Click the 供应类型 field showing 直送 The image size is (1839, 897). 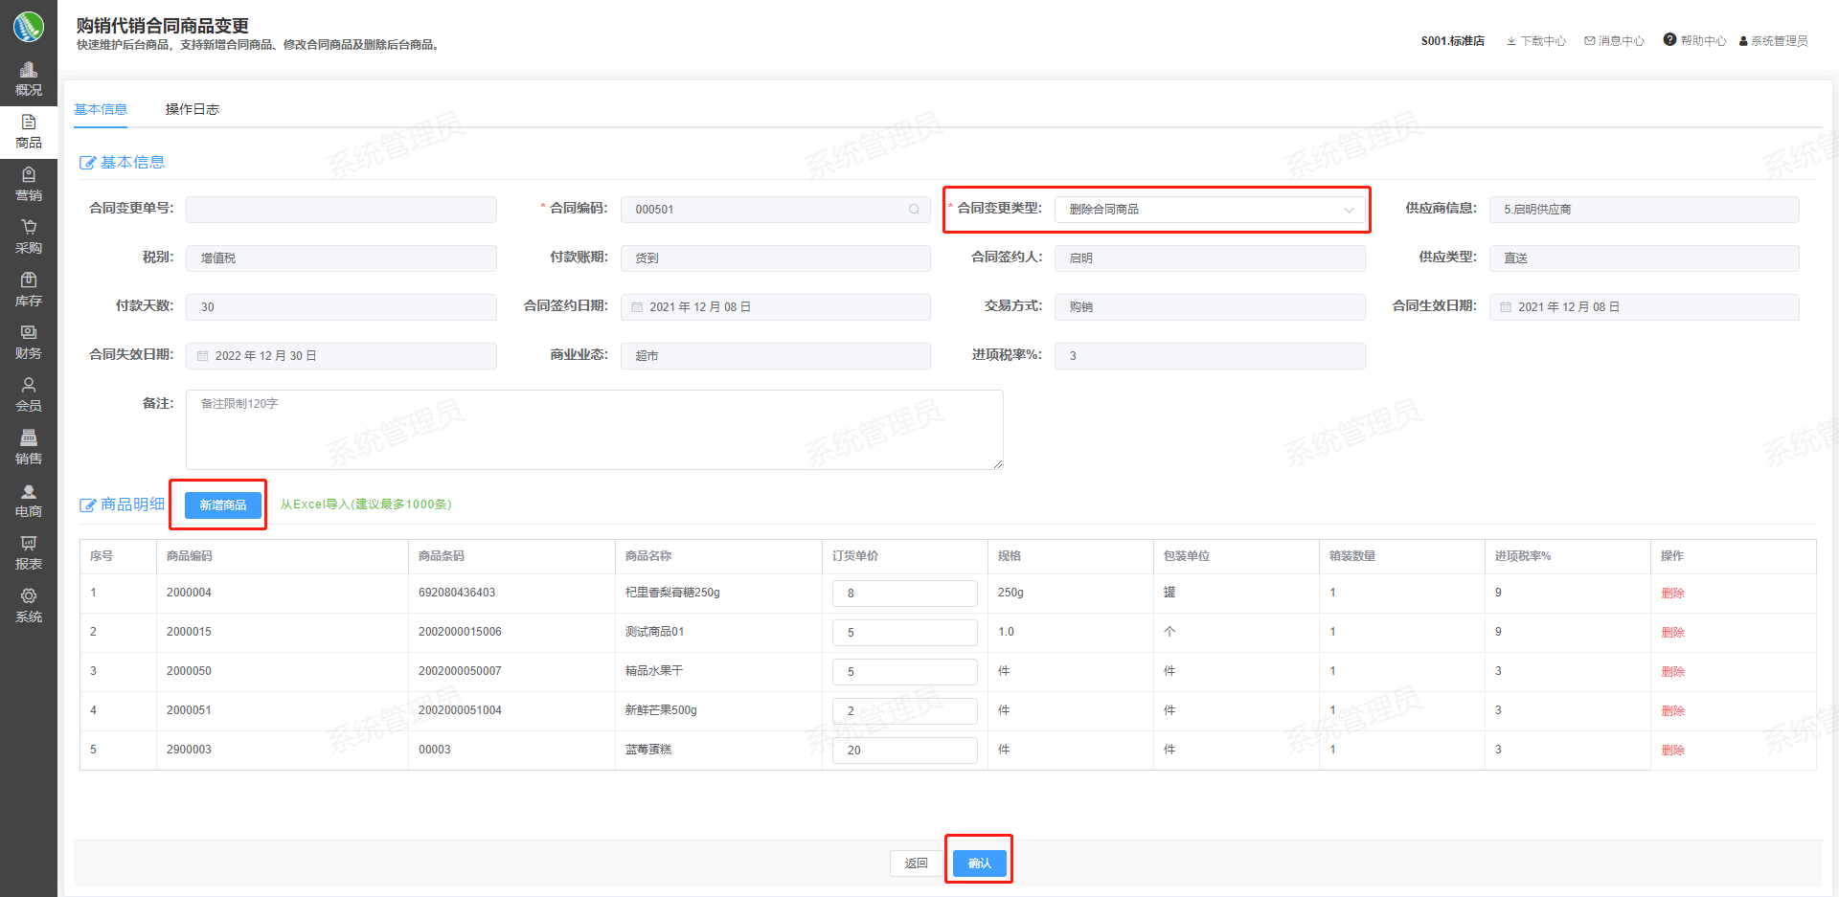(x=1645, y=258)
